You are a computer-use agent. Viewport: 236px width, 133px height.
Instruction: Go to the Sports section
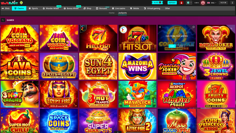pyautogui.click(x=33, y=8)
